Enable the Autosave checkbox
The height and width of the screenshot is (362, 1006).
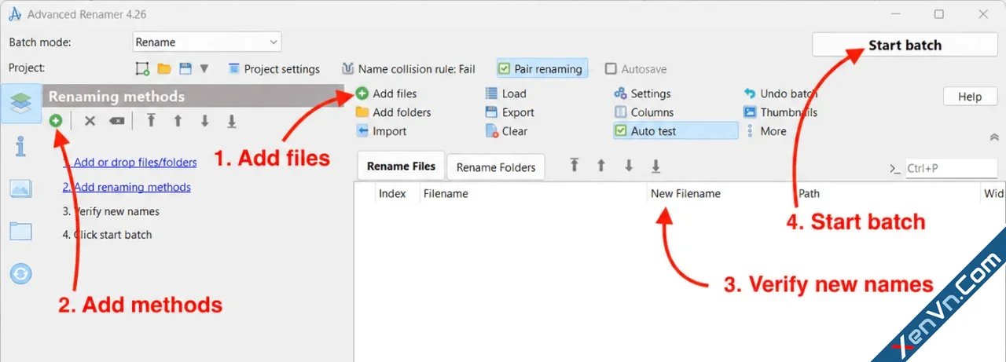tap(636, 69)
